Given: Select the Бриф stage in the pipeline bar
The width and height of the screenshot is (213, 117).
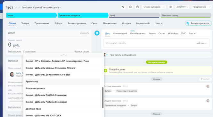Looking at the screenshot, I should click(134, 15).
